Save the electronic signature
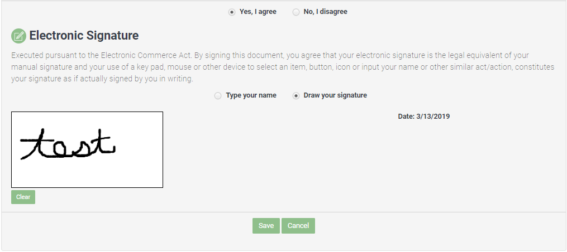Viewport: 567px width, 252px height. (x=266, y=226)
